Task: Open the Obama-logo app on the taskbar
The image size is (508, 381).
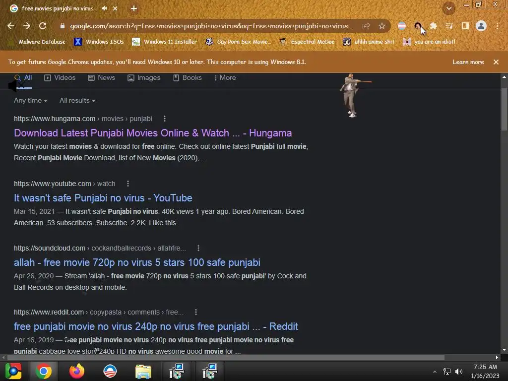Action: 110,371
